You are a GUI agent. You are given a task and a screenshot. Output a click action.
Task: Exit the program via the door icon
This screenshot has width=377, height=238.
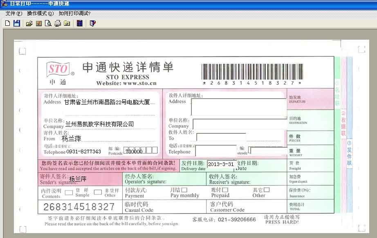click(x=92, y=23)
